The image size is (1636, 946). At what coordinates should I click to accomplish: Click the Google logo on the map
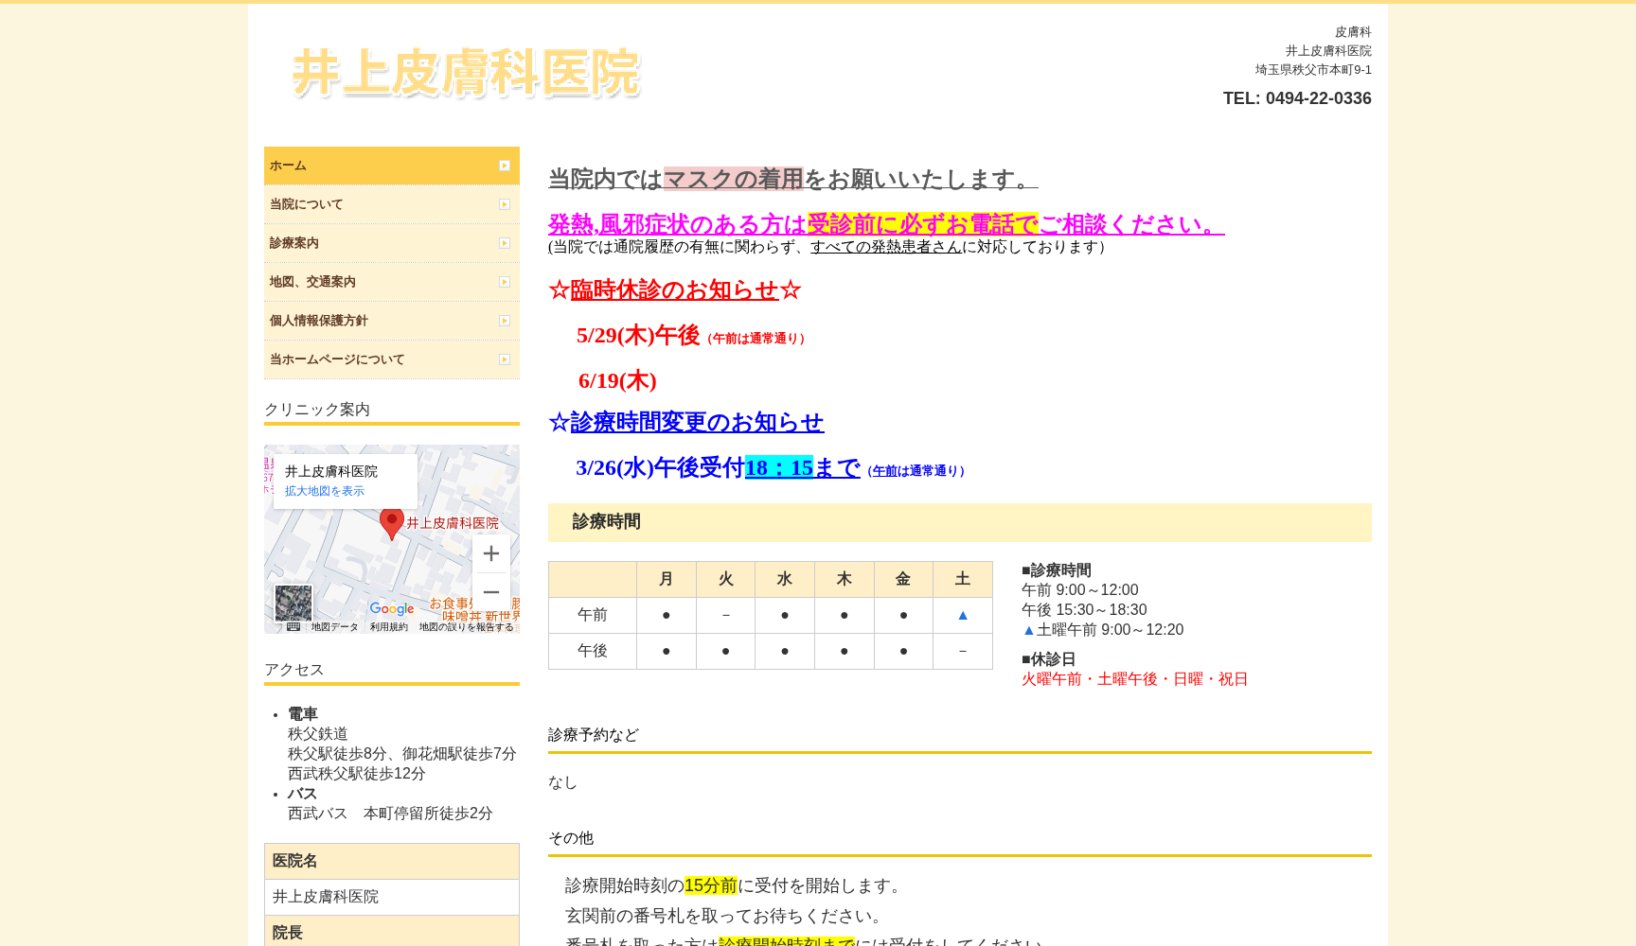392,609
